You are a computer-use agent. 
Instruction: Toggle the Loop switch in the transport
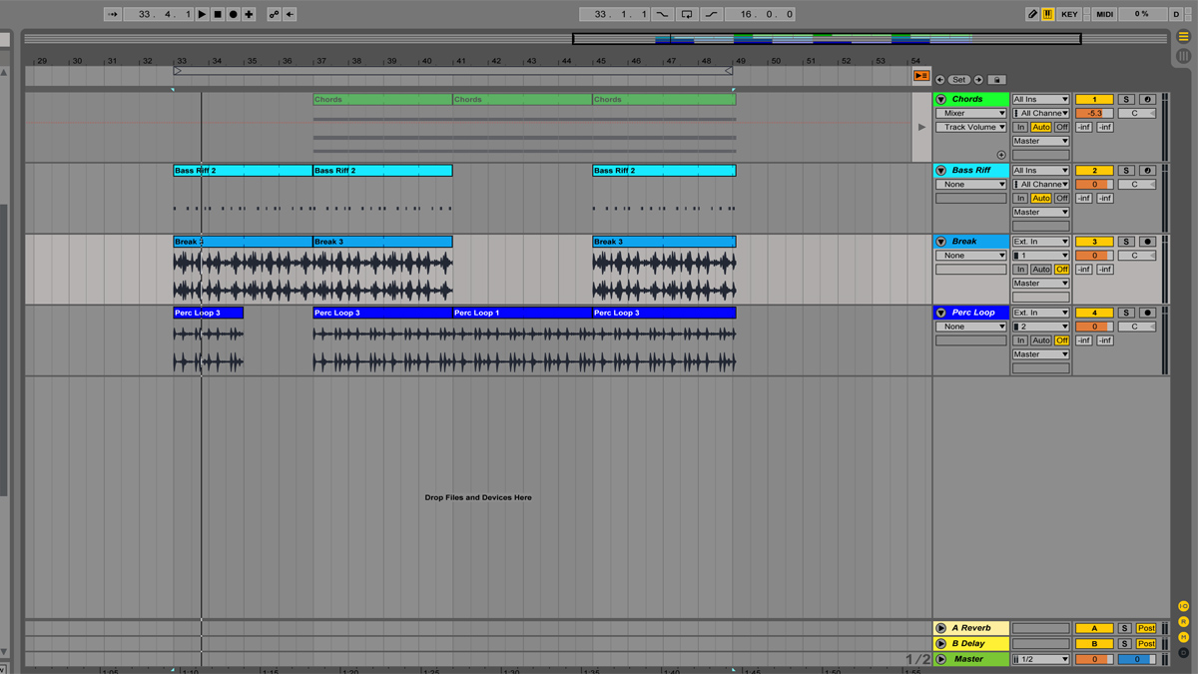click(687, 14)
